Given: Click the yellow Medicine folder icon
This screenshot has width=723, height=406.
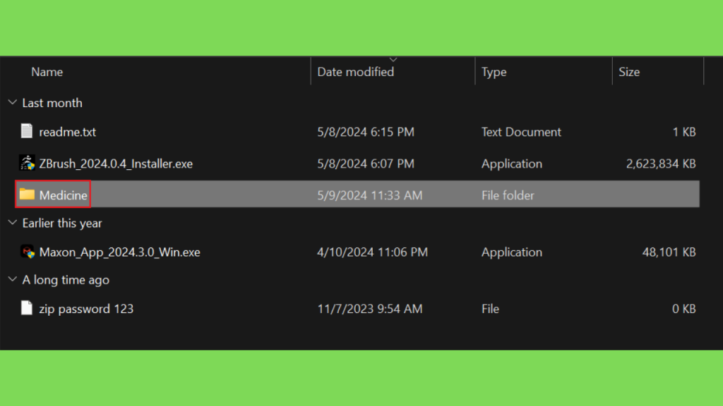Looking at the screenshot, I should 27,195.
